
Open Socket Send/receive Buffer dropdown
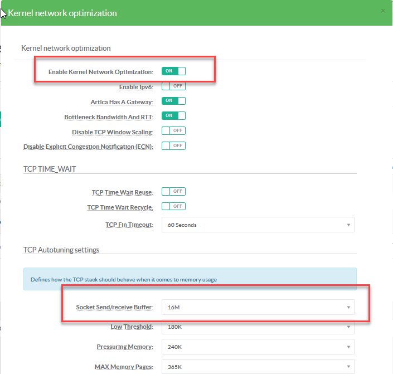pyautogui.click(x=258, y=307)
